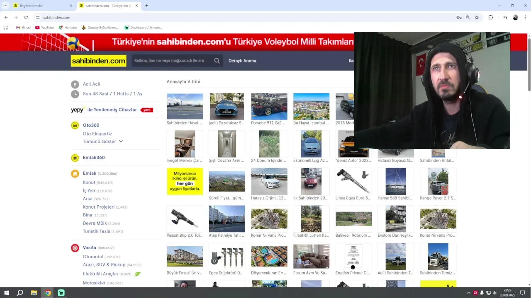This screenshot has height=298, width=531.
Task: Open Oto Ekspertiz link
Action: coord(97,134)
